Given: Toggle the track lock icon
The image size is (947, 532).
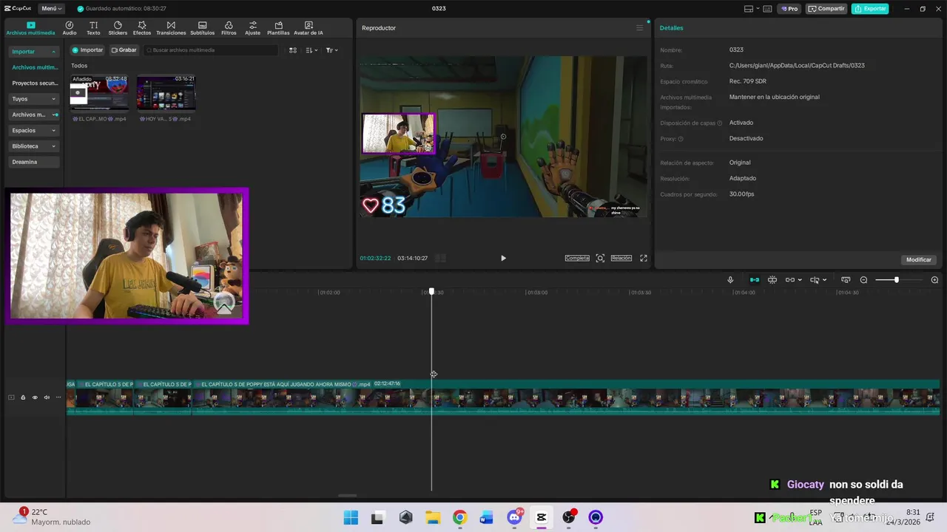Looking at the screenshot, I should (23, 398).
